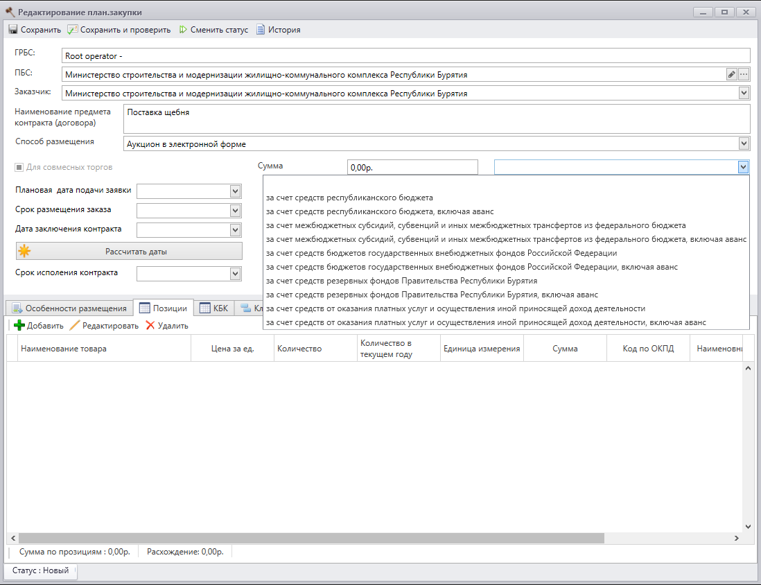The image size is (761, 585).
Task: Click the pencil edit icon in ПБС field
Action: pyautogui.click(x=731, y=74)
